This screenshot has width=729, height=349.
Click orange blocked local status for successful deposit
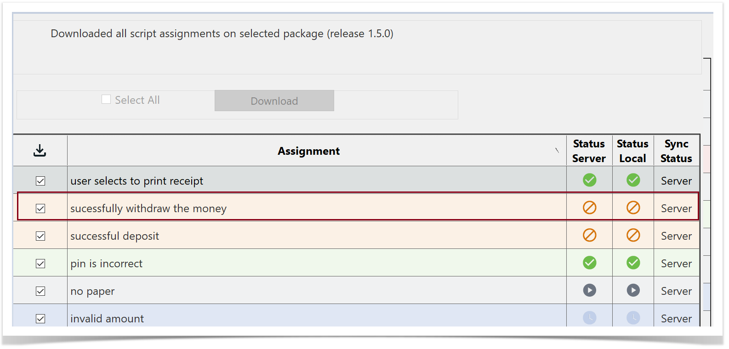pos(633,235)
